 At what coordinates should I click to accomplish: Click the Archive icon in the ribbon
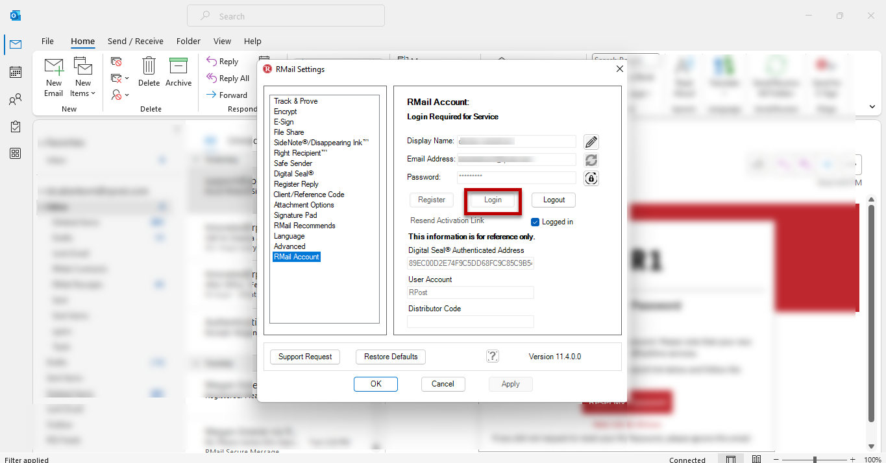click(178, 72)
